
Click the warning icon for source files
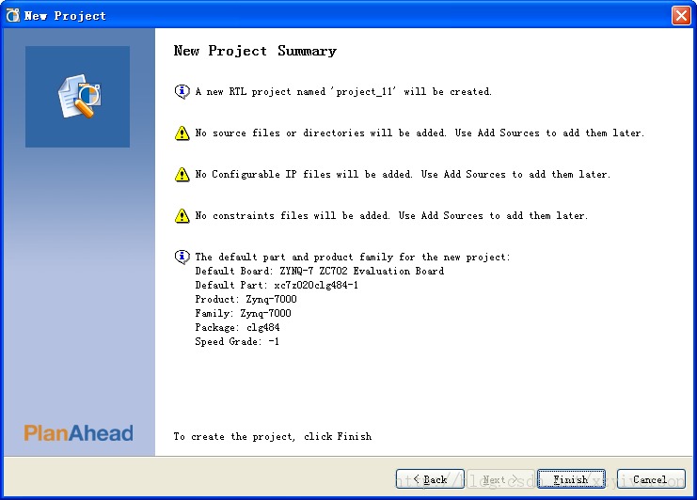182,133
